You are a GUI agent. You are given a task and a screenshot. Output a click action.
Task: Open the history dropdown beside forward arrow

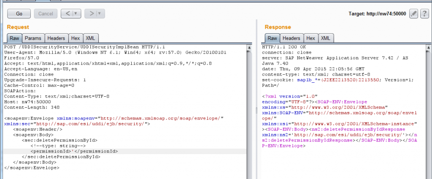[x=100, y=14]
